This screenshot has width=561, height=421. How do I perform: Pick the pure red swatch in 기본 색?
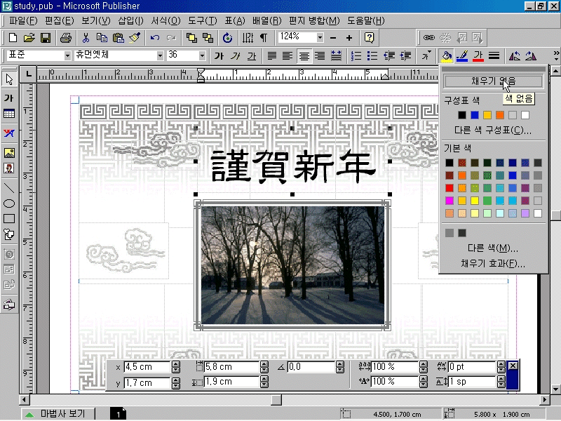point(450,188)
